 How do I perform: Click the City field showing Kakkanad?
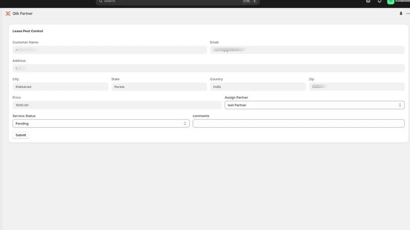click(x=60, y=86)
